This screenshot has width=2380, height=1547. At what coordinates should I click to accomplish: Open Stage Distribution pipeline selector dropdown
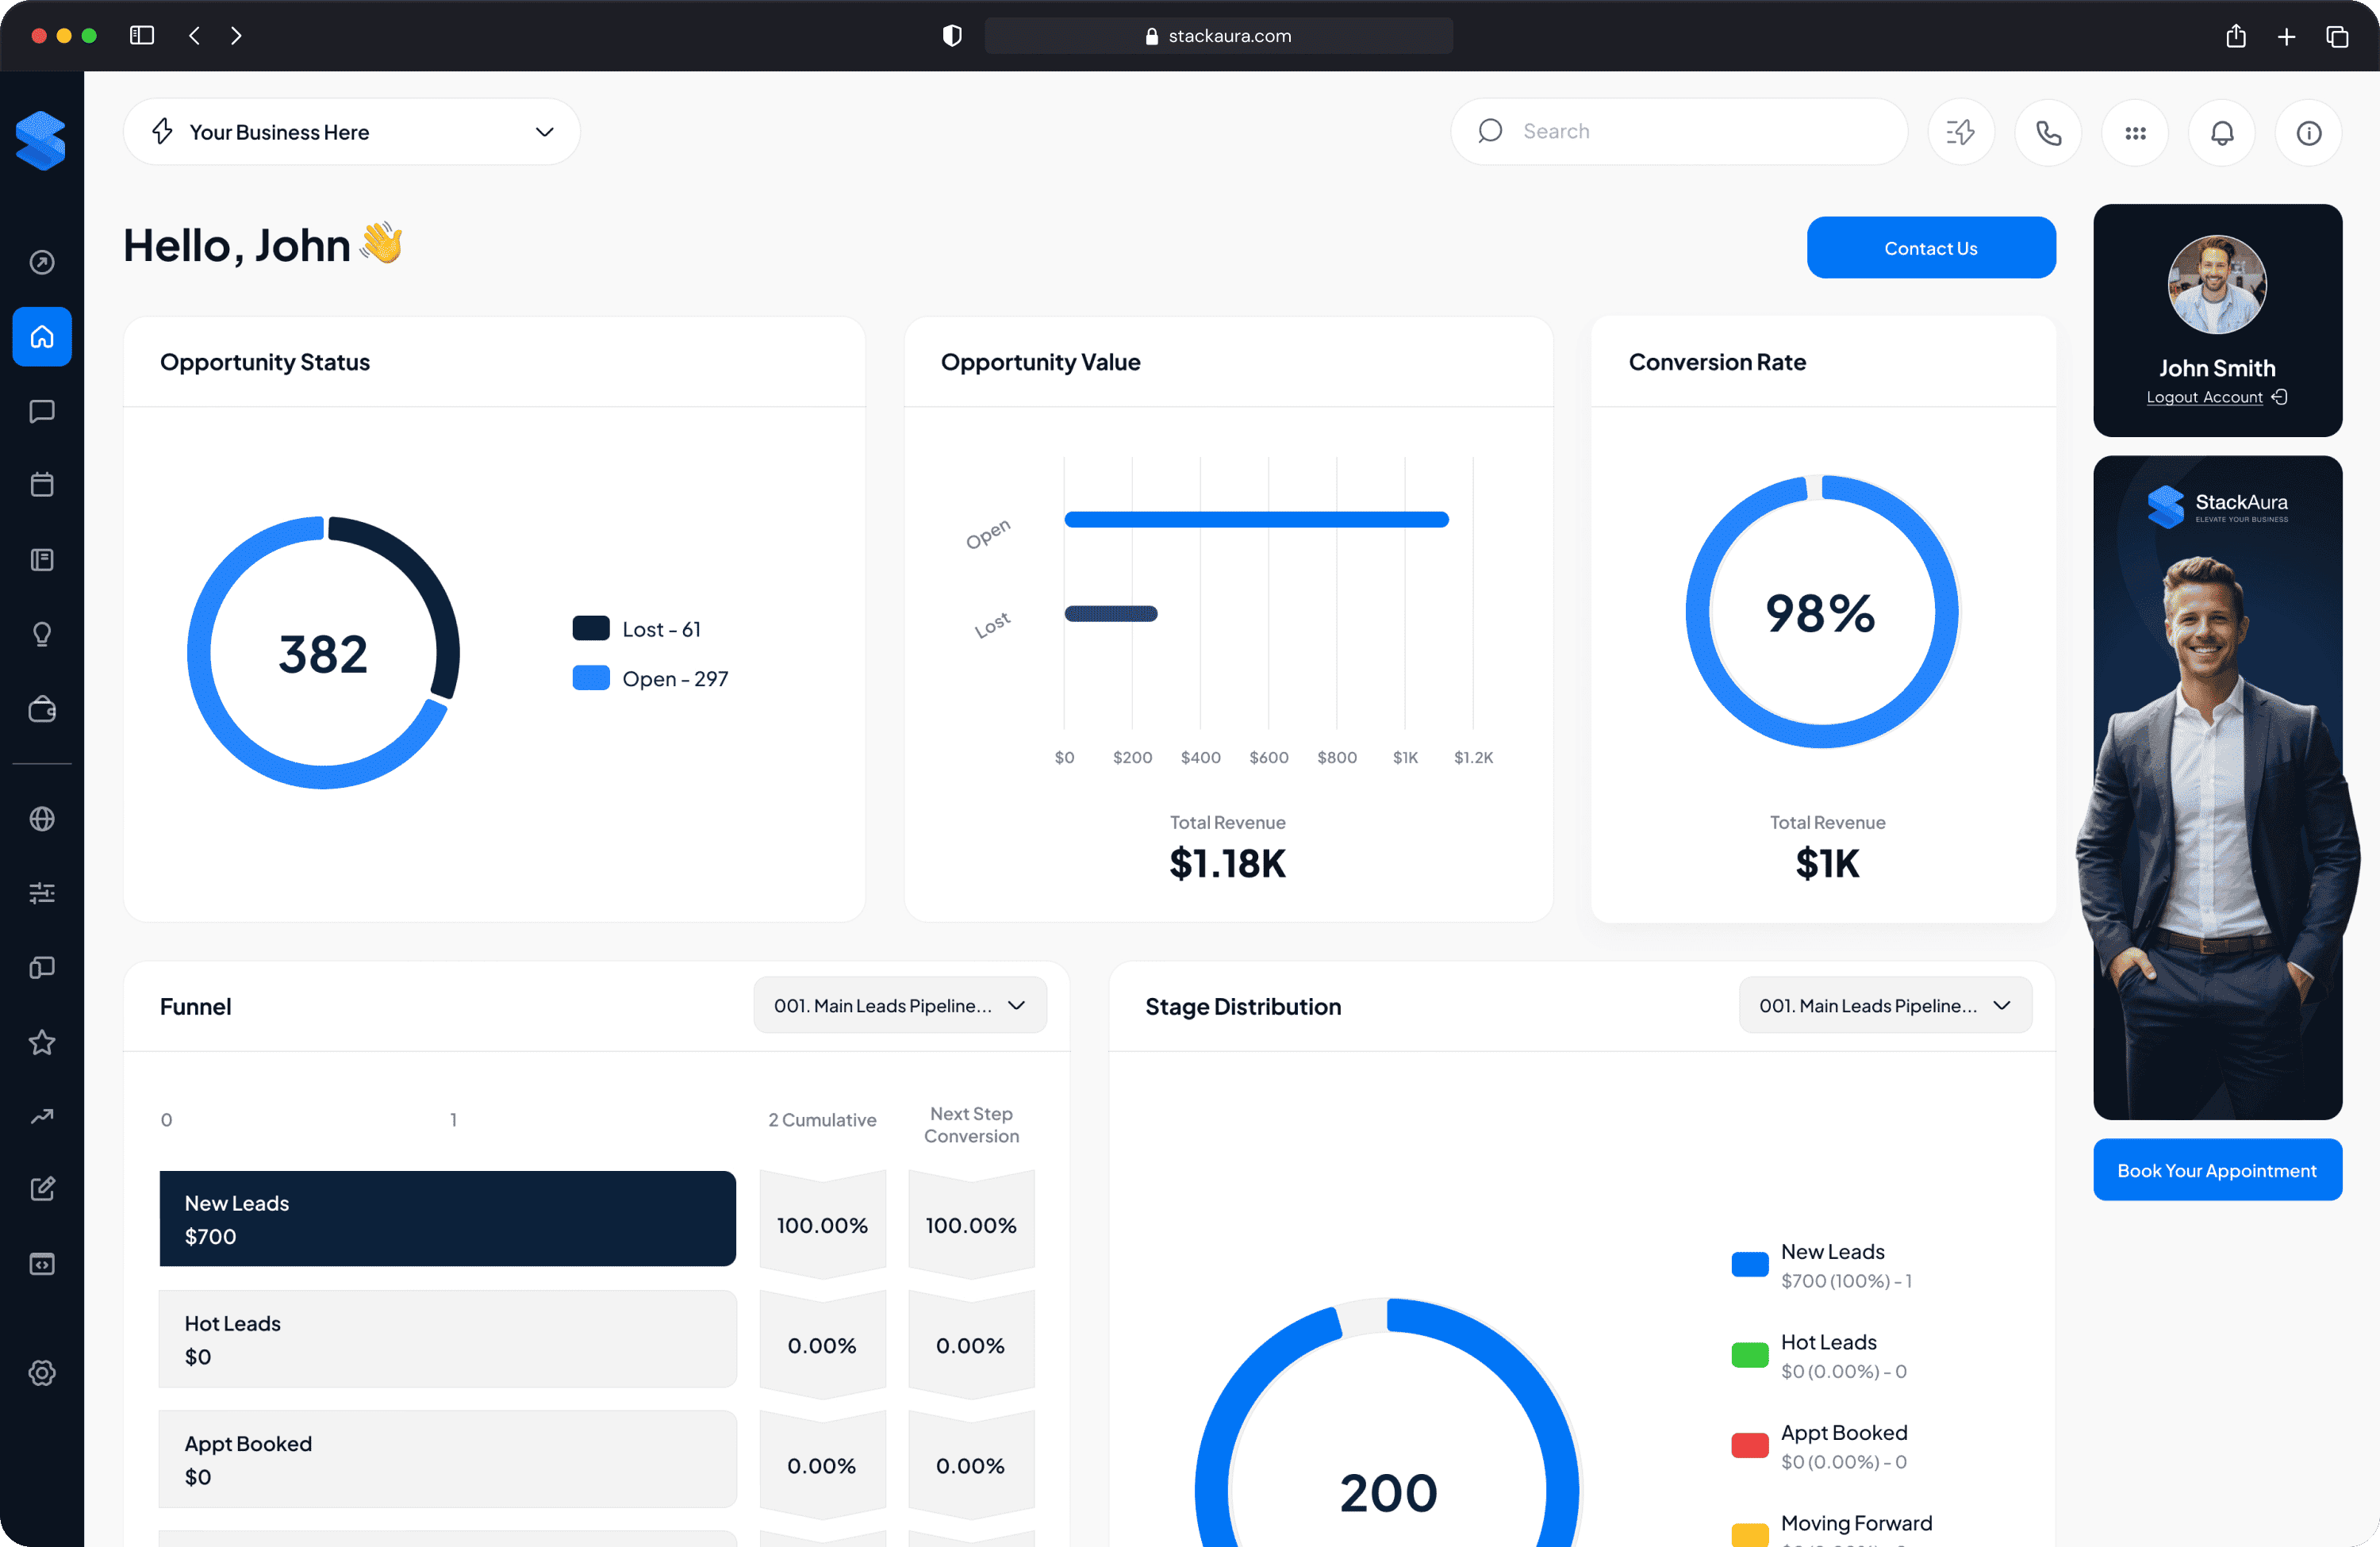click(1885, 1005)
